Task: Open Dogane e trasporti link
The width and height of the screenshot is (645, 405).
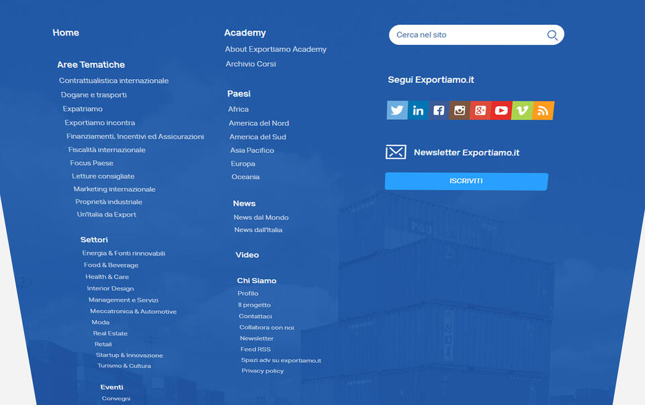Action: (94, 95)
